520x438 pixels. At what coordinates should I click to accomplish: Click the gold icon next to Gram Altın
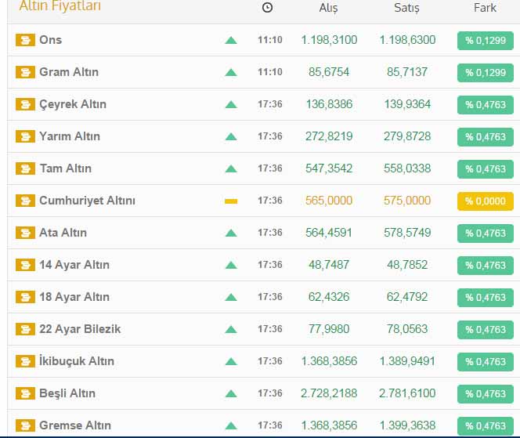(x=25, y=72)
